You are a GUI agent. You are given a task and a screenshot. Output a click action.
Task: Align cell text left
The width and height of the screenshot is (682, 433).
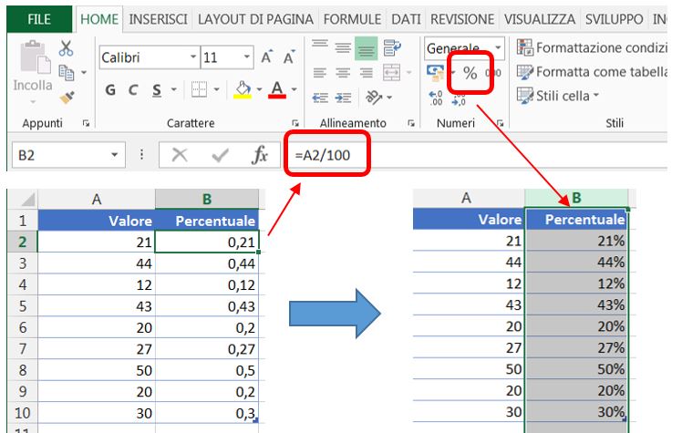tap(320, 73)
